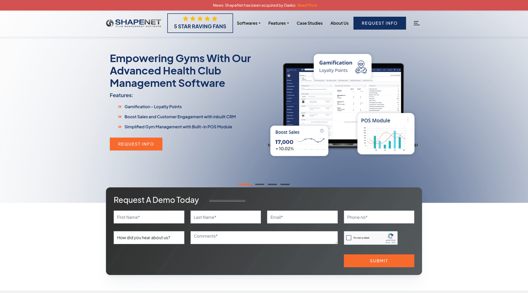Select the second carousel slide indicator
This screenshot has height=293, width=528.
pos(260,184)
